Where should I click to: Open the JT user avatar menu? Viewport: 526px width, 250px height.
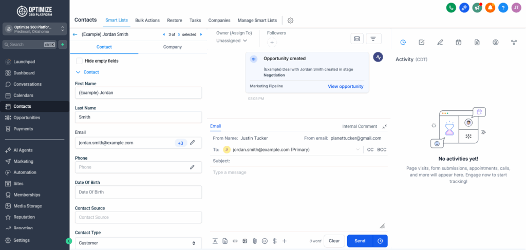click(516, 7)
